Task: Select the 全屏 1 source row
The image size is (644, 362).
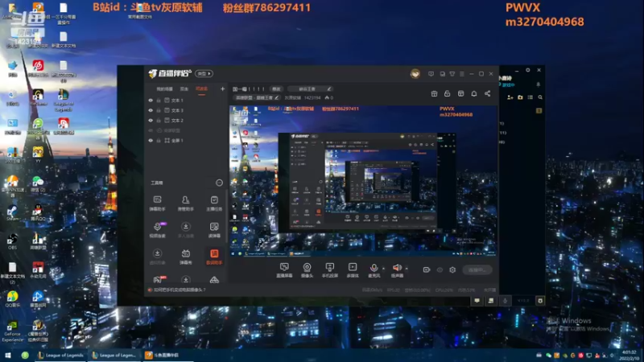Action: click(186, 140)
